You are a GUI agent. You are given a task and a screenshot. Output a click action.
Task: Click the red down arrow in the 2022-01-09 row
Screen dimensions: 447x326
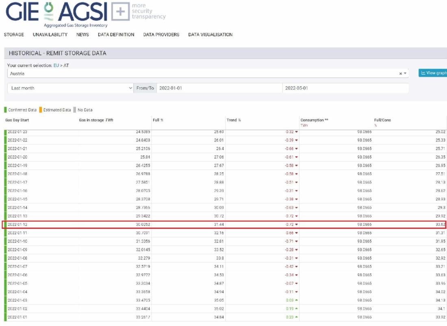(297, 250)
